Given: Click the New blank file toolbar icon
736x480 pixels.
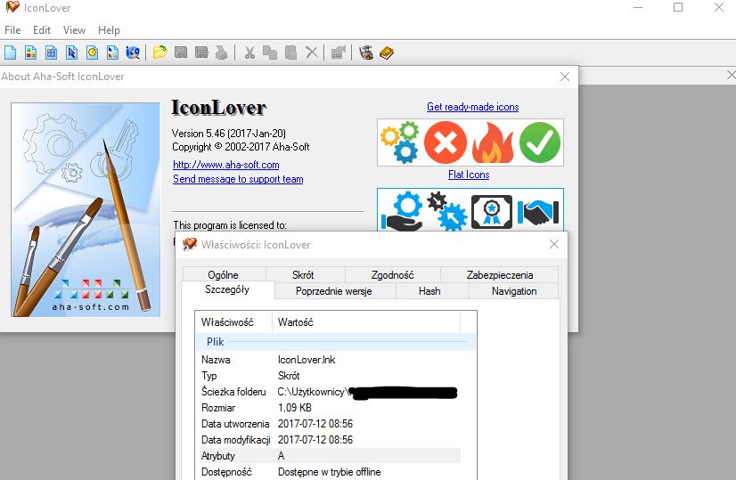Looking at the screenshot, I should [11, 53].
